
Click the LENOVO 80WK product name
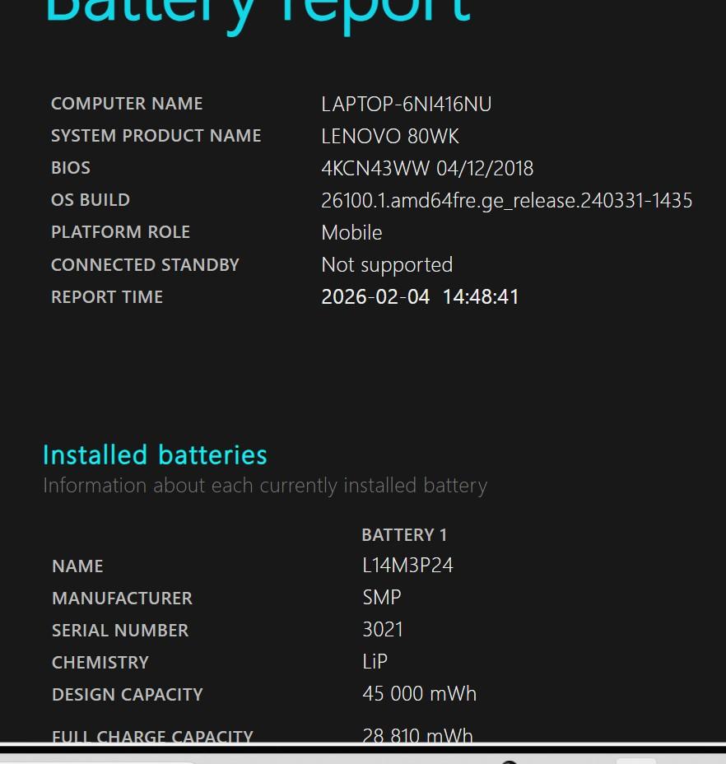[390, 137]
